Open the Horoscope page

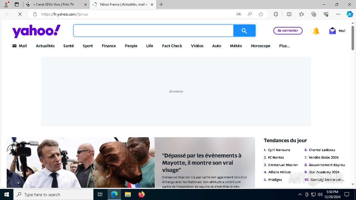click(260, 46)
